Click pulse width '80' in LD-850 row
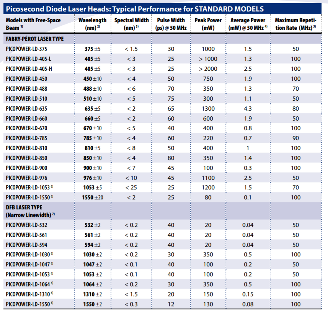Viewport: 328px width, 310px height. click(x=171, y=158)
